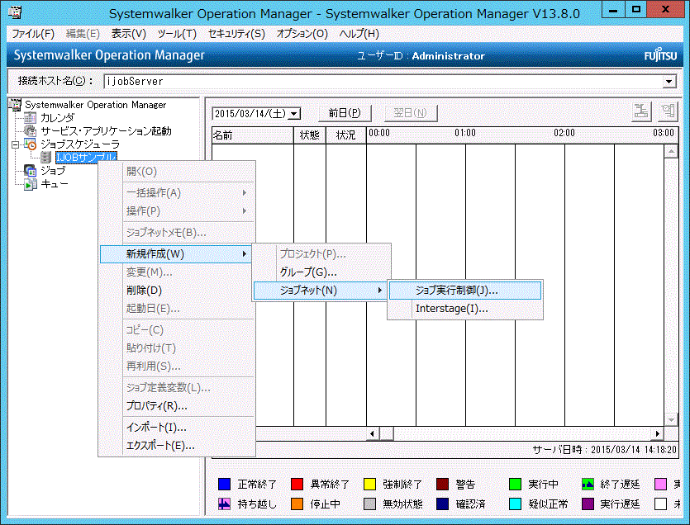This screenshot has width=690, height=525.
Task: Click the horizontal scrollbar left arrow
Action: 373,433
